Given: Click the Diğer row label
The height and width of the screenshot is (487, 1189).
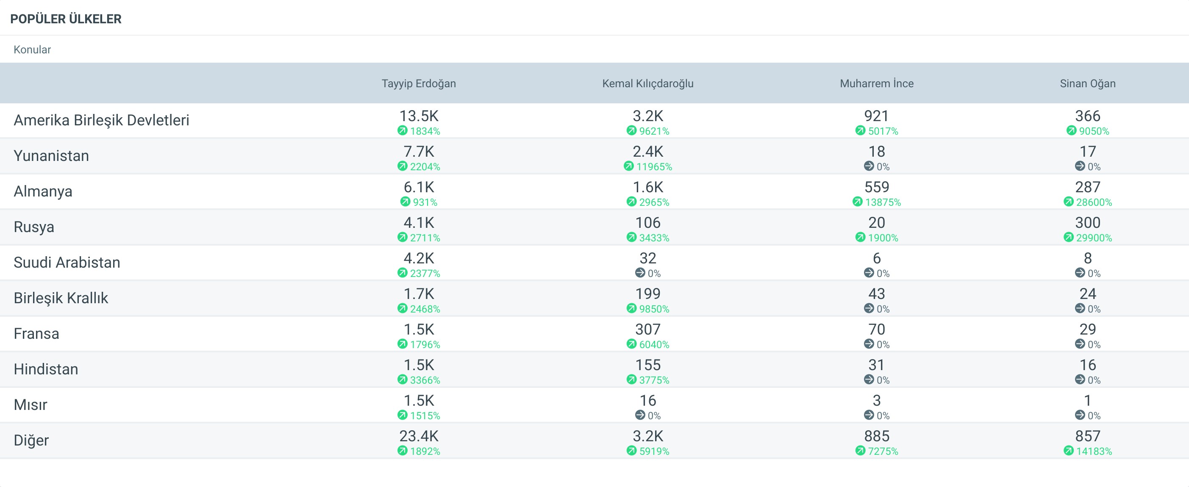Looking at the screenshot, I should tap(31, 440).
